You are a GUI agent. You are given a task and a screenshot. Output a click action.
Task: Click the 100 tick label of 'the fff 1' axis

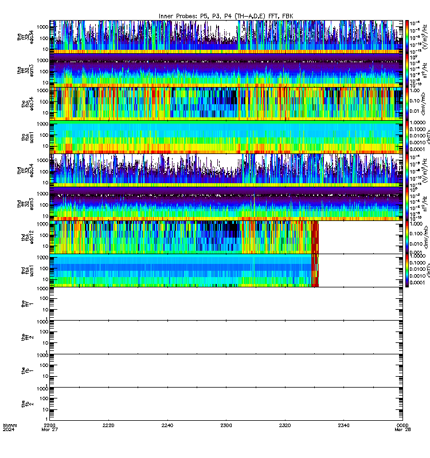pos(44,298)
